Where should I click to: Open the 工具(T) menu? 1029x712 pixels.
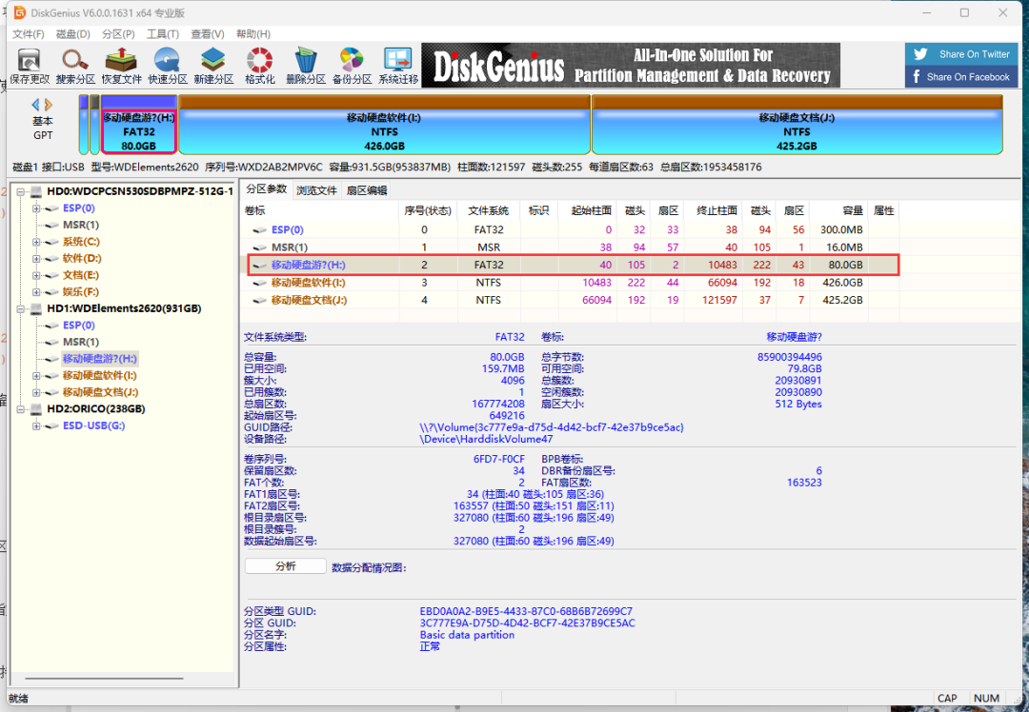tap(163, 34)
